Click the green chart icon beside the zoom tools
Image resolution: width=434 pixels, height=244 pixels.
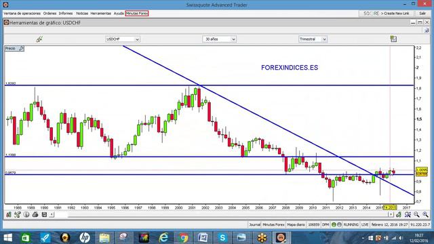click(399, 214)
